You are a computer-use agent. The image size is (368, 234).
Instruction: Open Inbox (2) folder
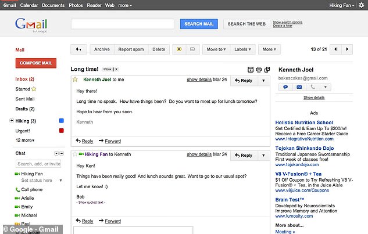pos(24,79)
